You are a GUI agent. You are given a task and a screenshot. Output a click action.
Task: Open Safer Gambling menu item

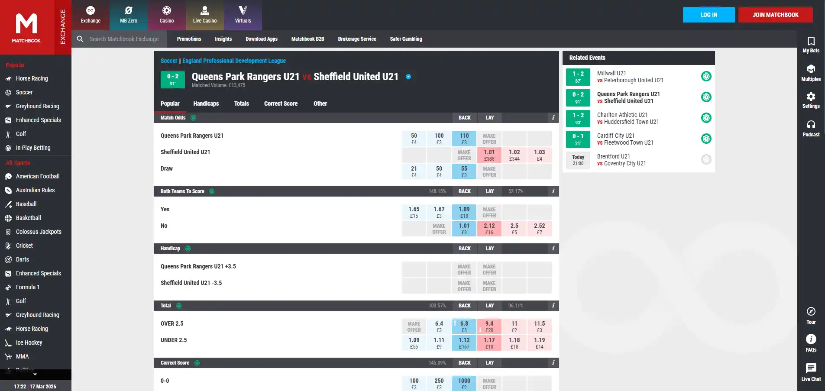[406, 39]
